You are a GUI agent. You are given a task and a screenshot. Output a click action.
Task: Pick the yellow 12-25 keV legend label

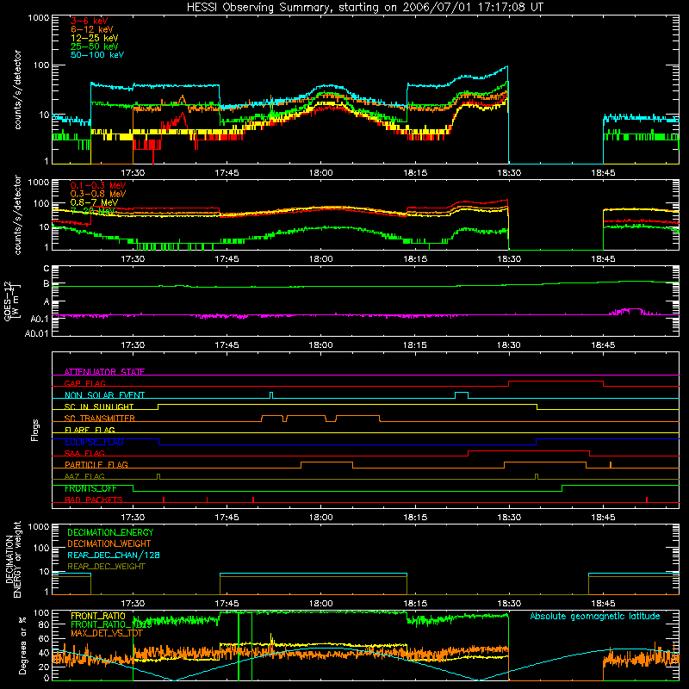pyautogui.click(x=94, y=38)
